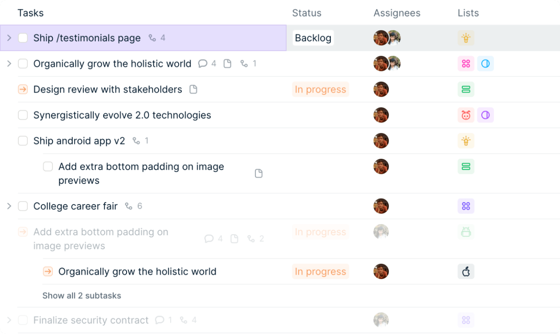The width and height of the screenshot is (560, 334).
Task: Mark Synergistically evolve 2.0 technologies complete
Action: [23, 115]
